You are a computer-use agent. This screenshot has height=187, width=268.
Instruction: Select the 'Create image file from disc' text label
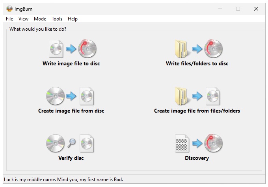(x=71, y=111)
